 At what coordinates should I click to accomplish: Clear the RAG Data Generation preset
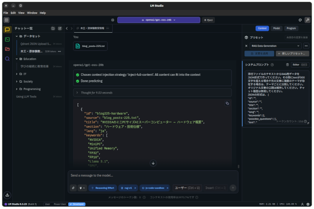(246, 46)
